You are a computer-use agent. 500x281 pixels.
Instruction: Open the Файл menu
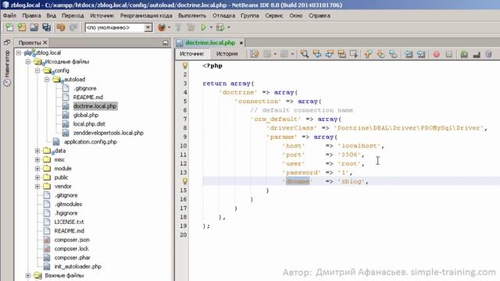point(9,16)
